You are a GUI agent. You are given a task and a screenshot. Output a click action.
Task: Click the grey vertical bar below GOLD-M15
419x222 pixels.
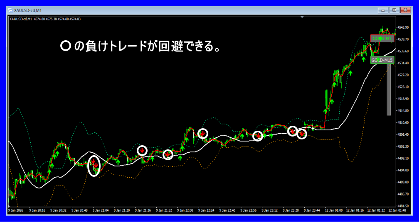point(389,90)
